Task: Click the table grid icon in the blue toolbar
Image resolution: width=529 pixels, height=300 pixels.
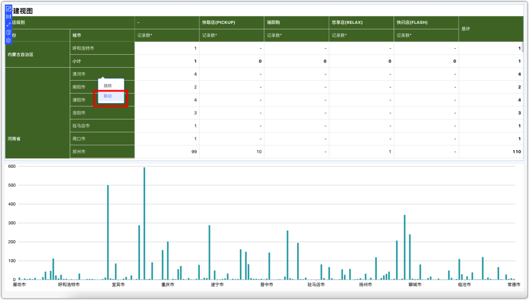Action: click(x=8, y=16)
